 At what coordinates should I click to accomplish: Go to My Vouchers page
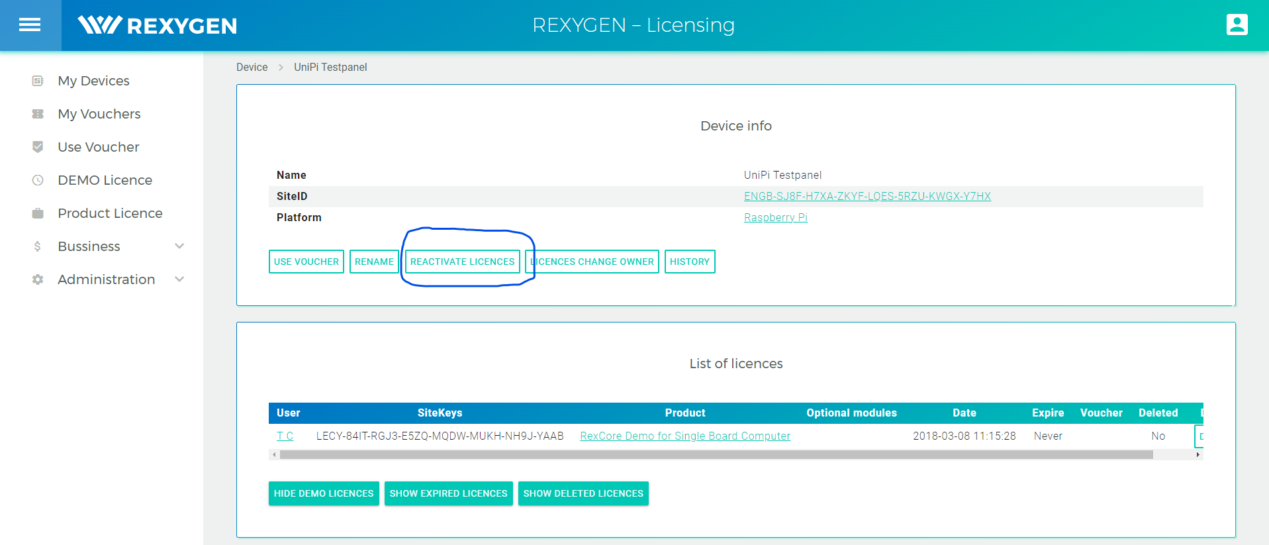point(99,114)
